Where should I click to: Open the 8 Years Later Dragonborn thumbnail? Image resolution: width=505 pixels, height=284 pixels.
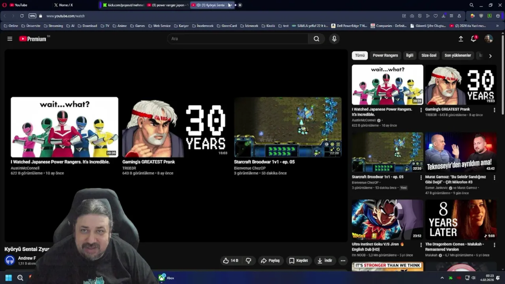[461, 219]
